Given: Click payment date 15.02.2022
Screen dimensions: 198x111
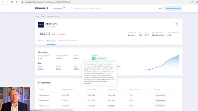Looking at the screenshot, I should [x=111, y=101].
